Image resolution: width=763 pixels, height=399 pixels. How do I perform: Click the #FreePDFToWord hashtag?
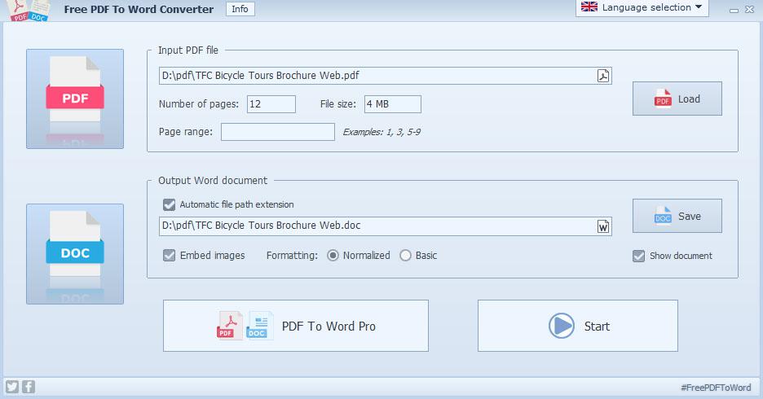pyautogui.click(x=716, y=388)
